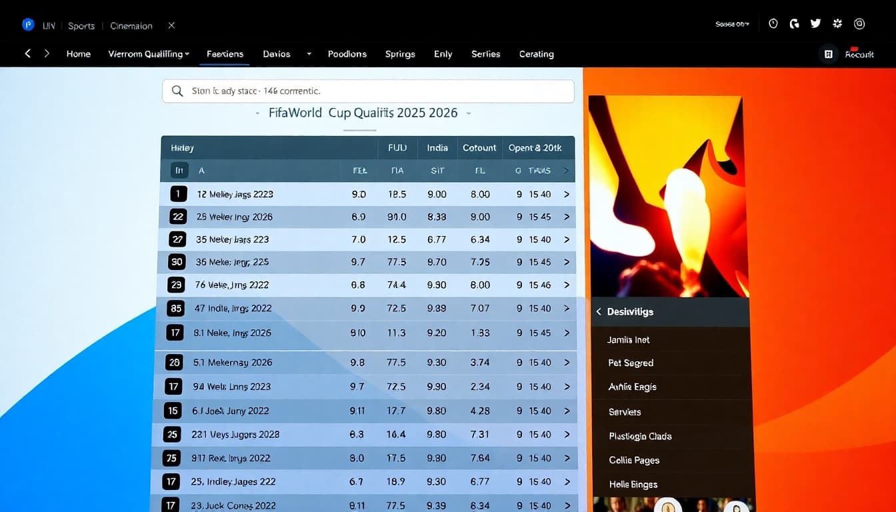Click the FUD column header
This screenshot has height=512, width=896.
tap(397, 148)
